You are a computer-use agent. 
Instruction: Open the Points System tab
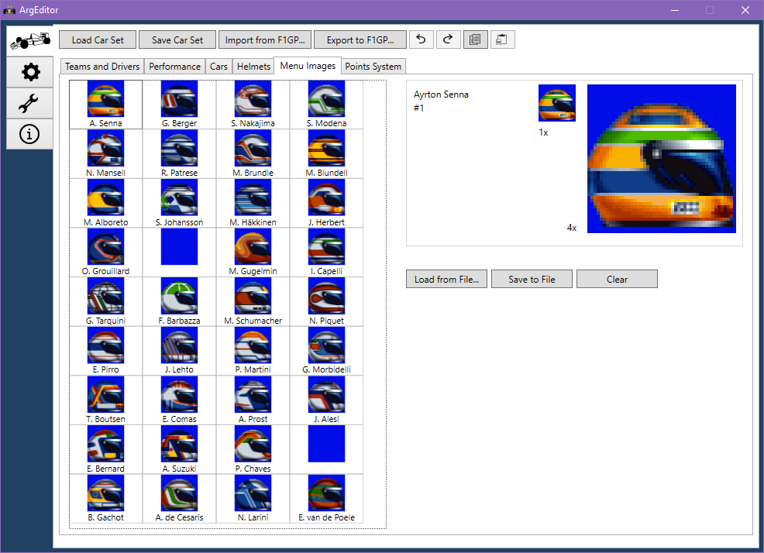click(x=373, y=67)
